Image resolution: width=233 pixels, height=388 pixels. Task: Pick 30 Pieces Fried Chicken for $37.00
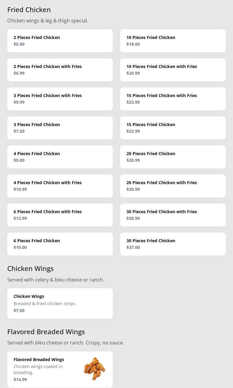point(173,244)
